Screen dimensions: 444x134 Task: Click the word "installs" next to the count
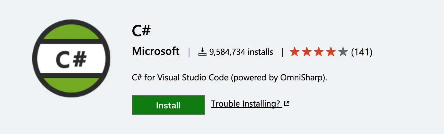point(260,52)
